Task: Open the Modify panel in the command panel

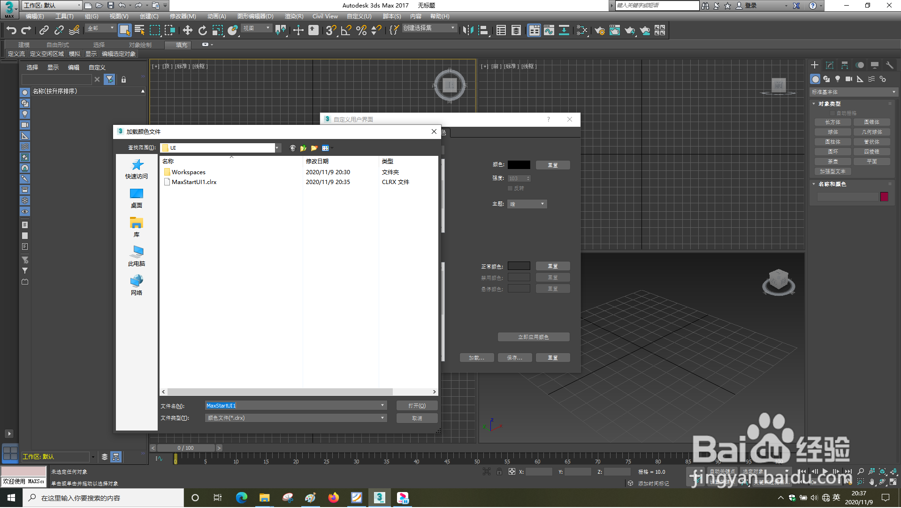Action: click(830, 65)
